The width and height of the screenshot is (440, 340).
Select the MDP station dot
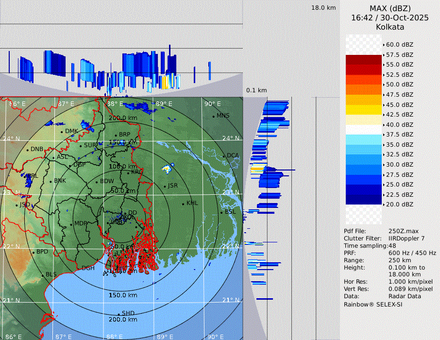[x=71, y=224]
